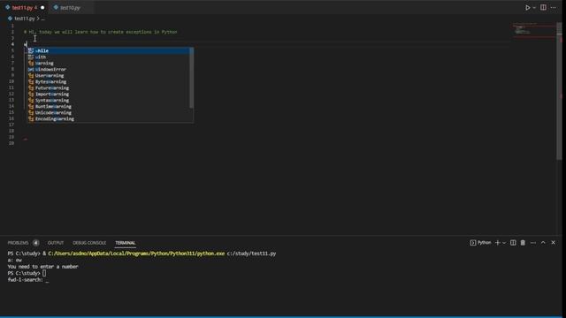Close the unsaved test11.py tab dot
The image size is (566, 318).
(42, 8)
